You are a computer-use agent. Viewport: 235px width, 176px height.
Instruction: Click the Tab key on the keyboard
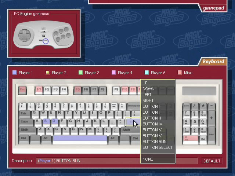(x=25, y=114)
